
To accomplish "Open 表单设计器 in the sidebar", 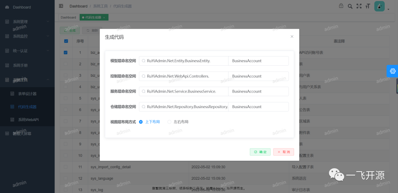I will 27,94.
